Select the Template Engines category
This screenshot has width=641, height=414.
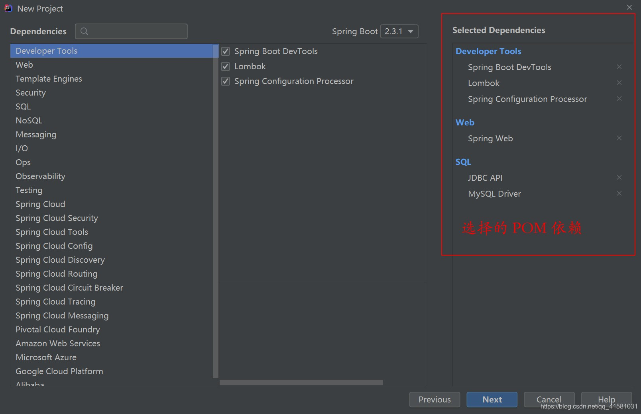[112, 79]
